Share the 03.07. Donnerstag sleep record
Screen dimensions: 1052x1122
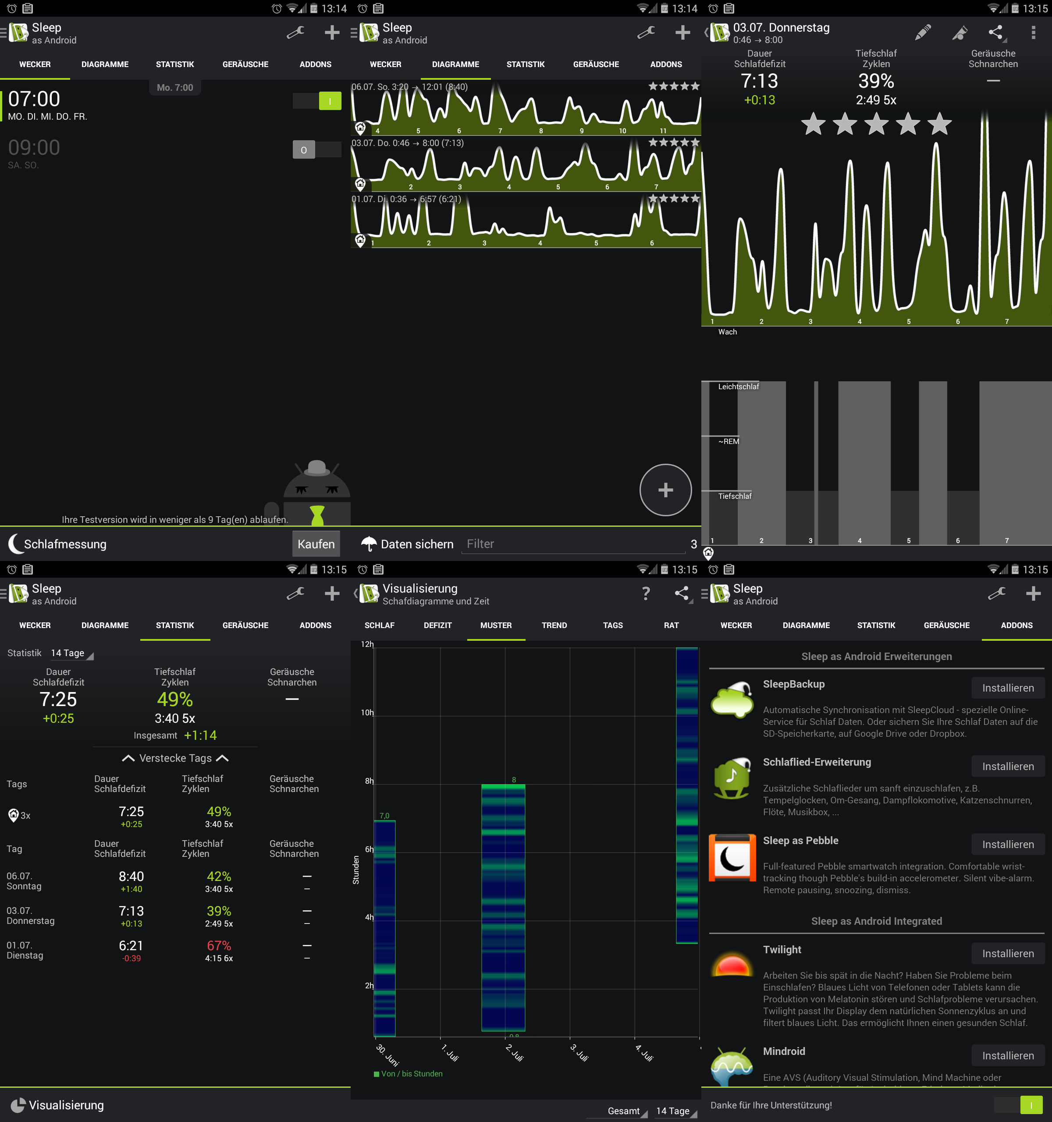pyautogui.click(x=996, y=33)
